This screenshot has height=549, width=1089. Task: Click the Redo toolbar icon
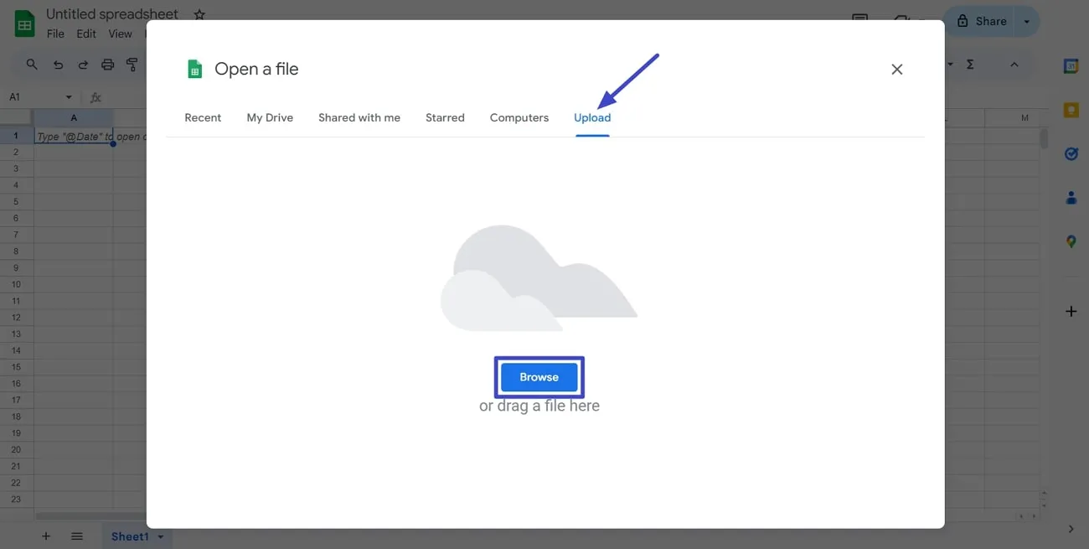[x=83, y=65]
